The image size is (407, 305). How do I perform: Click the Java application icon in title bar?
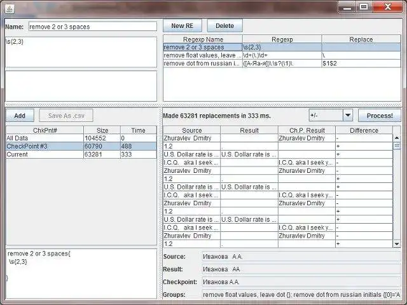point(10,9)
